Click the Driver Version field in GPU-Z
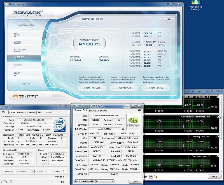 click(114, 160)
